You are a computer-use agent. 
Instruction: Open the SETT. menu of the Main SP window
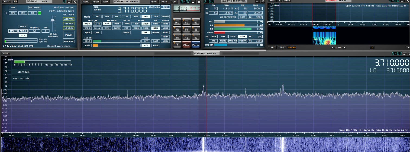pyautogui.click(x=6, y=53)
